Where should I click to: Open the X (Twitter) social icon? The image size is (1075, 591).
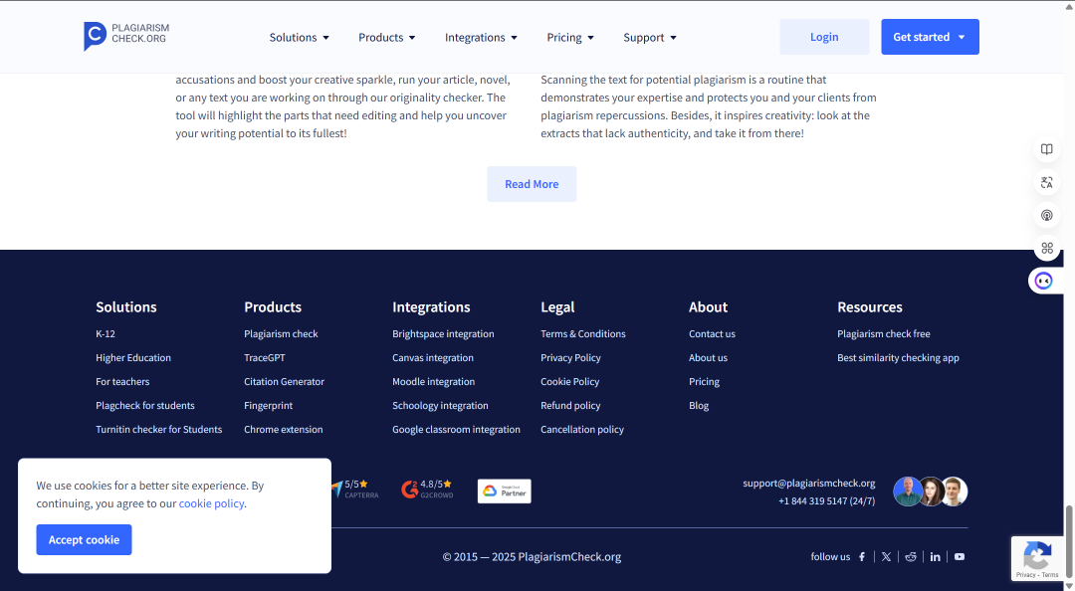pos(886,557)
